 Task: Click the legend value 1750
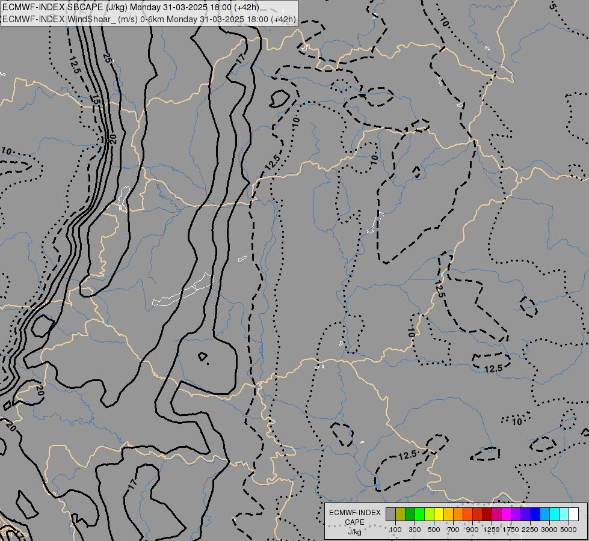click(511, 530)
